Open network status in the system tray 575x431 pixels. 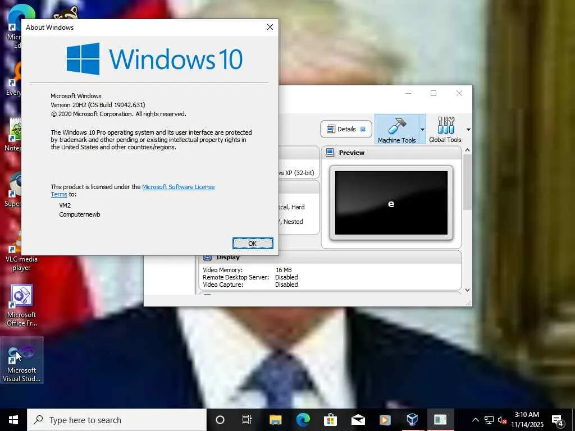[489, 420]
